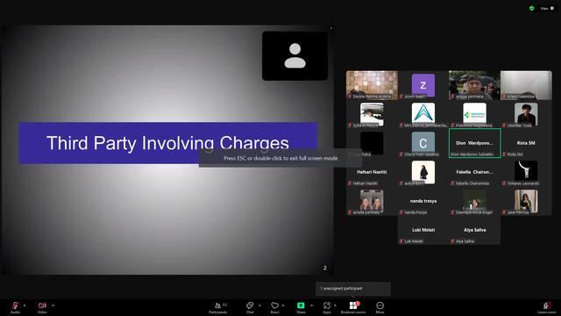
Task: Click the slide title 'Third Party Involving Charges'
Action: point(167,143)
